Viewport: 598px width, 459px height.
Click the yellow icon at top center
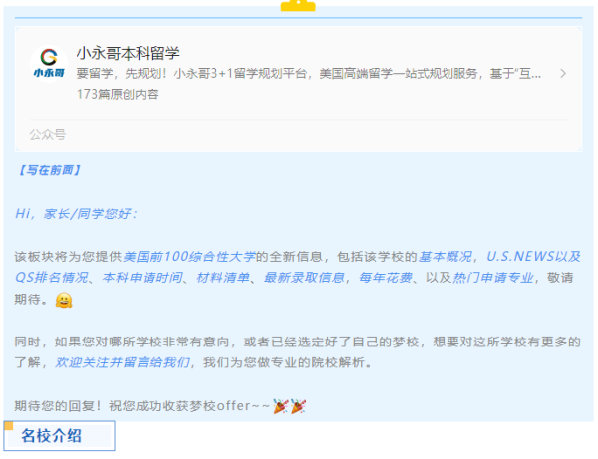298,5
